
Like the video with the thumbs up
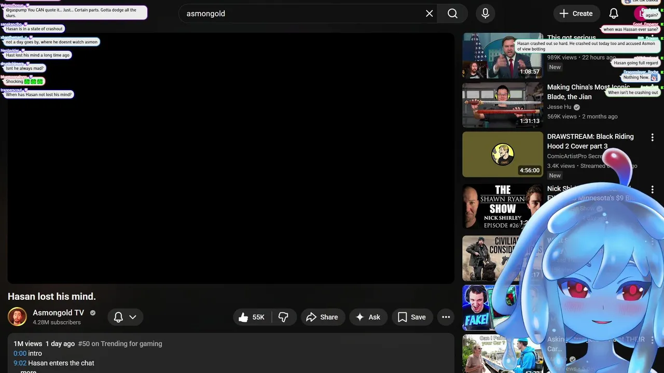(252, 317)
